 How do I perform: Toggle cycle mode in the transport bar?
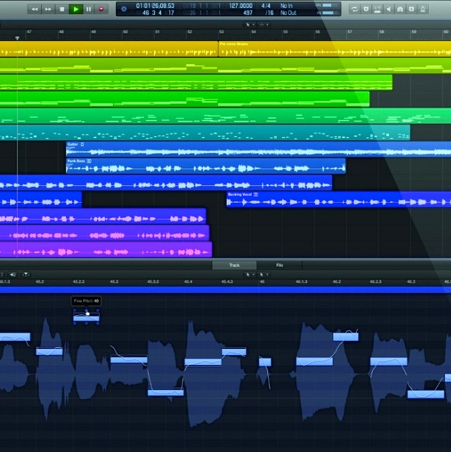coord(355,9)
